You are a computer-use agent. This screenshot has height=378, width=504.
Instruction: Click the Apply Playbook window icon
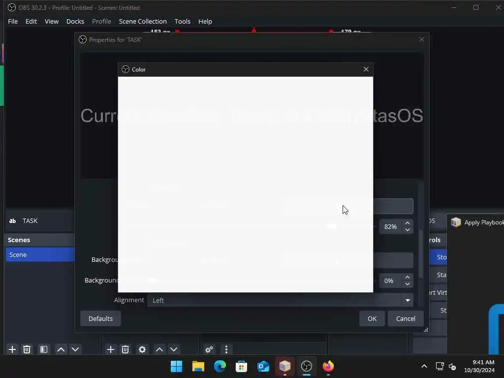456,222
